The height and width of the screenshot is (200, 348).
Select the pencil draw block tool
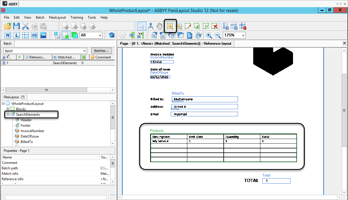click(188, 26)
